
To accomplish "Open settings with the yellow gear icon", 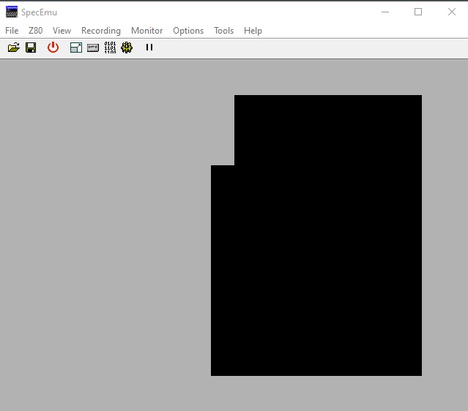I will click(x=127, y=48).
